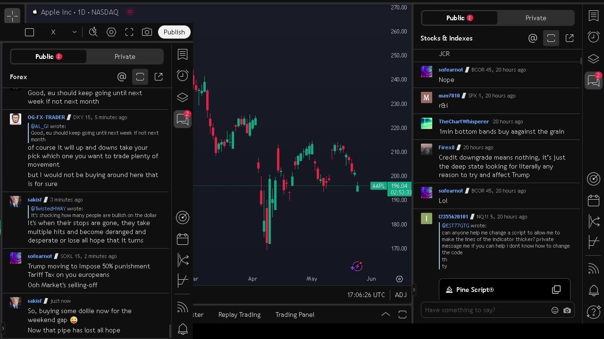Open alerts clock icon in inner sidebar
Image resolution: width=604 pixels, height=339 pixels.
(183, 76)
